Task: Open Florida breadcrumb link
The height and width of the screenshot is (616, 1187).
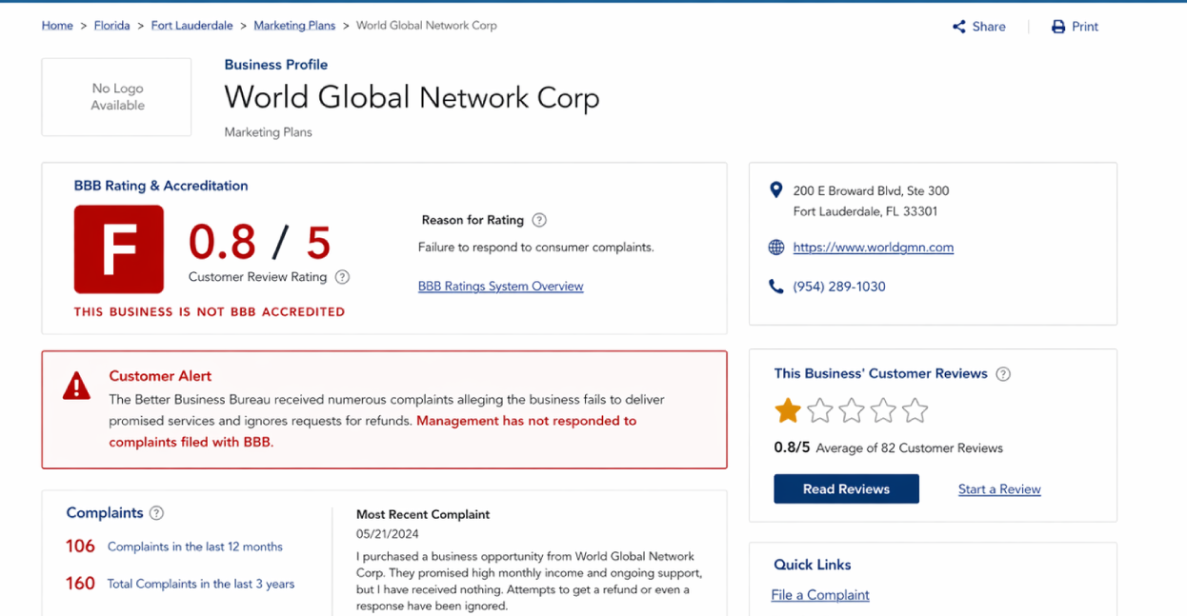Action: click(111, 26)
